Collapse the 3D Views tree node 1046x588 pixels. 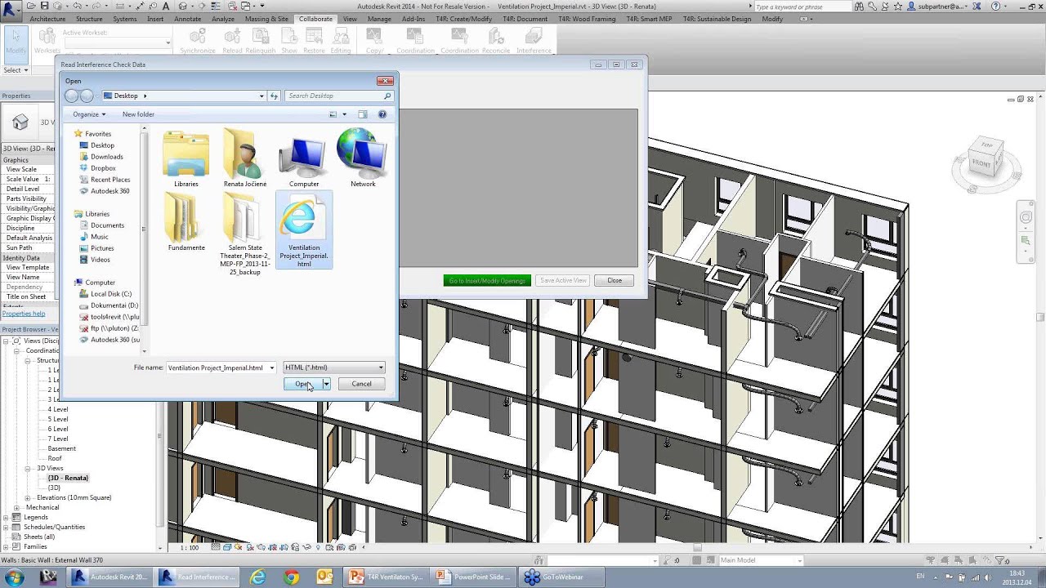(28, 468)
